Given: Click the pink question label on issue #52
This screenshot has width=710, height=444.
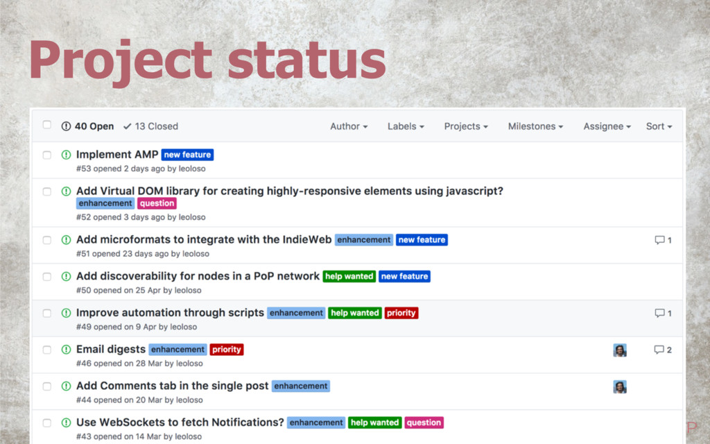Looking at the screenshot, I should pos(157,203).
